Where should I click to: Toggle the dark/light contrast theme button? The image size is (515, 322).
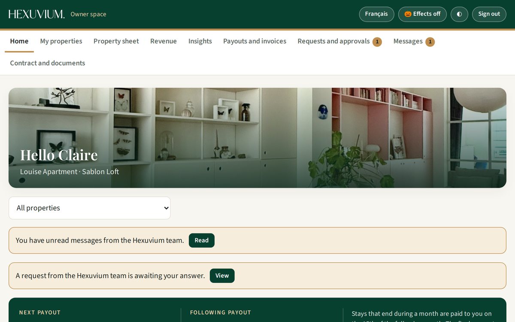pos(459,14)
